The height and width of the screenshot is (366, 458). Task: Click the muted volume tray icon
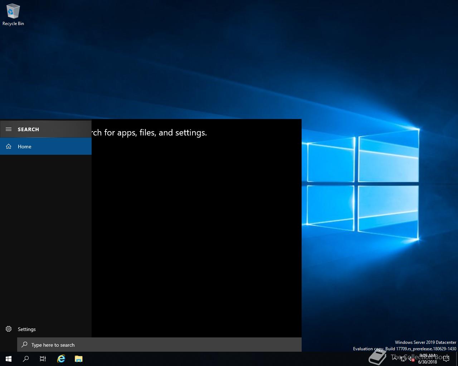(412, 359)
